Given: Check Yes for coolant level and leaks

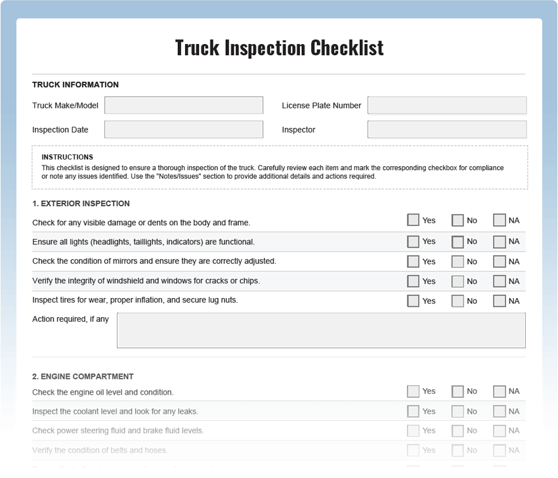Looking at the screenshot, I should coord(413,412).
